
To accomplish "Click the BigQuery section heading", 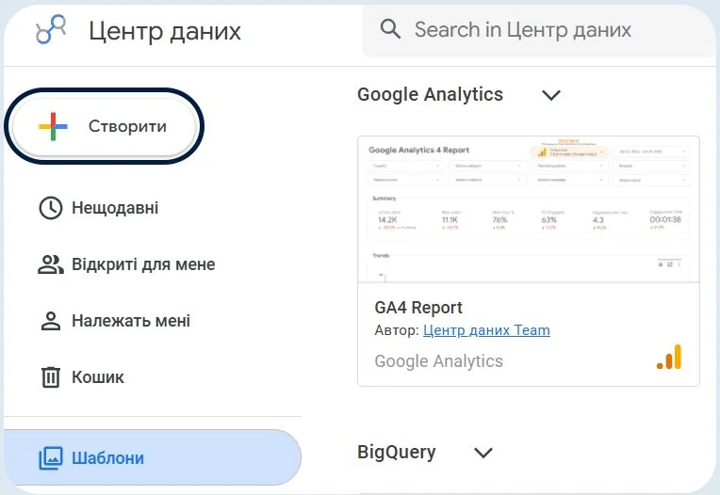I will tap(396, 452).
